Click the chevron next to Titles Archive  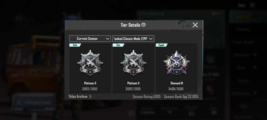[x=90, y=97]
